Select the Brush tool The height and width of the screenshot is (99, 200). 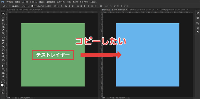(3, 37)
